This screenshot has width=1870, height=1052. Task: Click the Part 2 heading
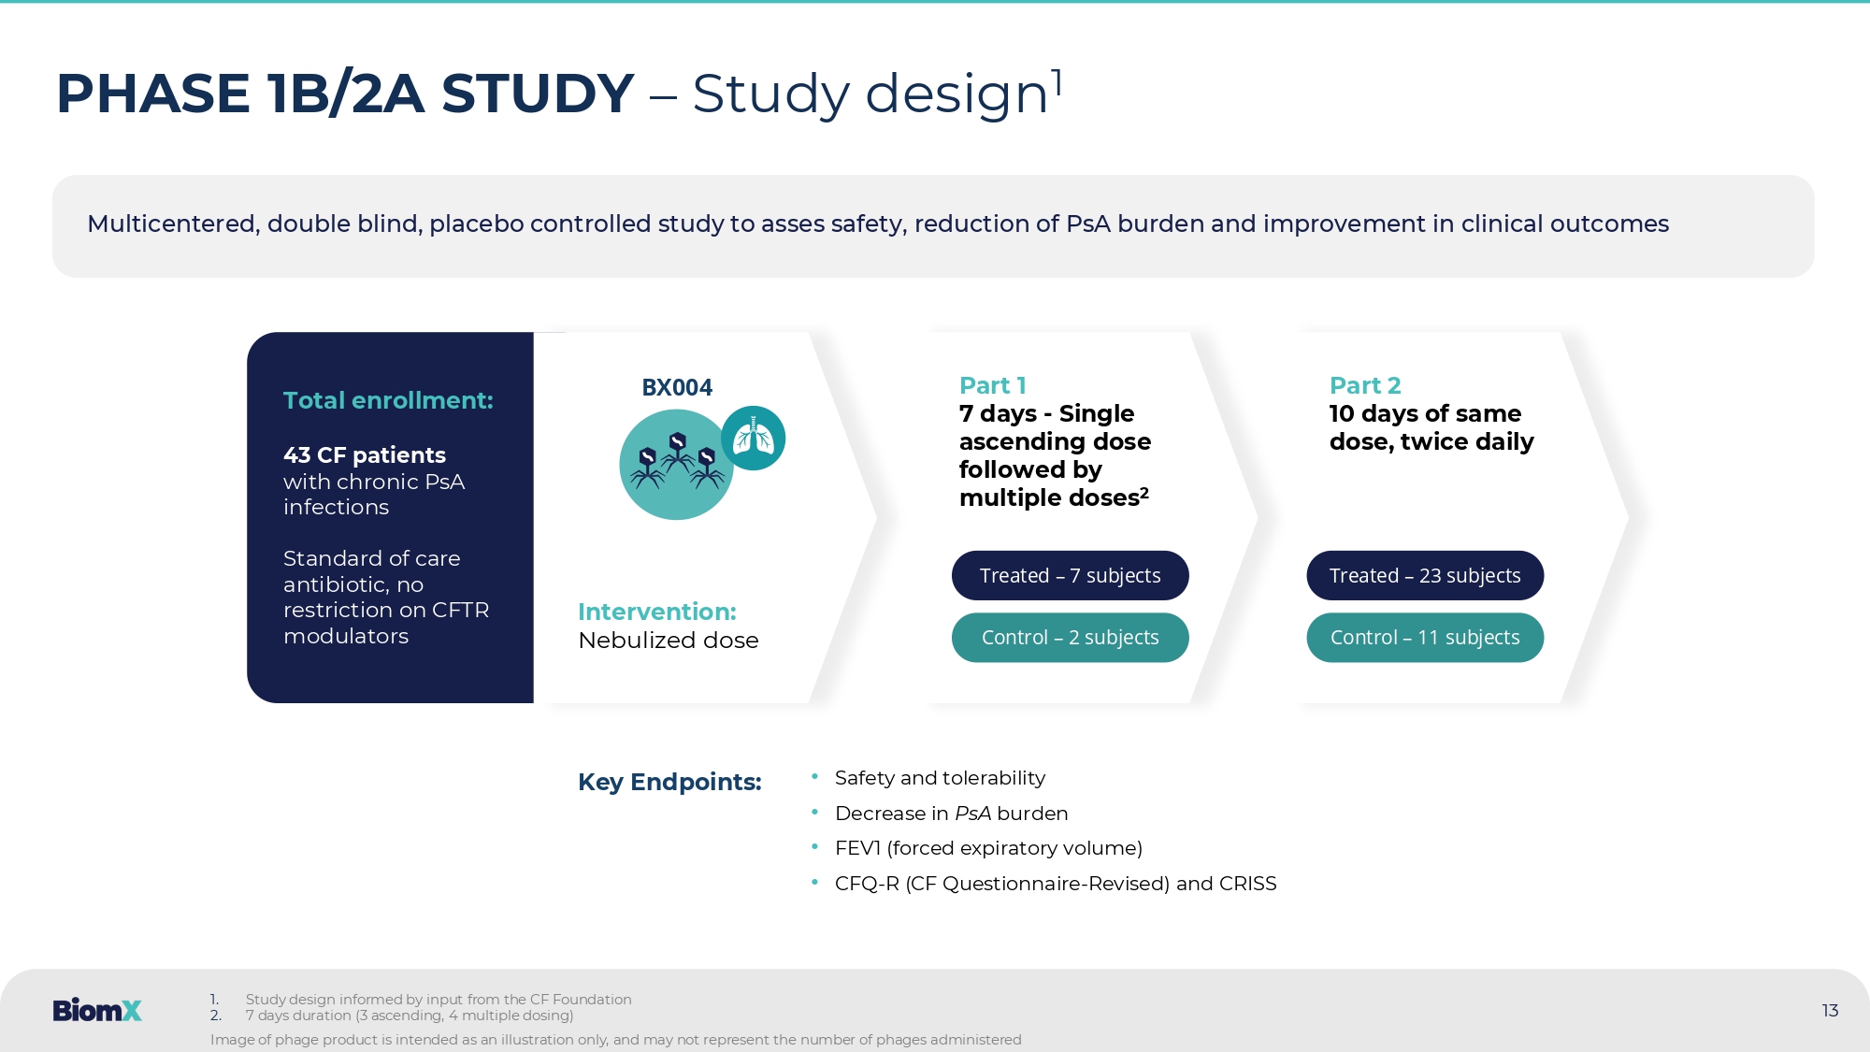click(x=1364, y=385)
